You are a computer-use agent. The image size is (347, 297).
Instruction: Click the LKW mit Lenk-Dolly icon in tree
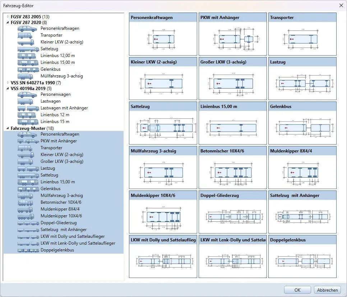click(28, 243)
